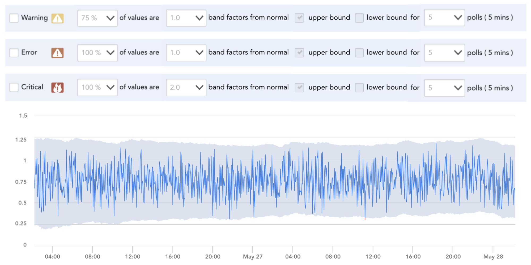Click the Warning severity label
Screen dimensions: 531x265
point(35,18)
